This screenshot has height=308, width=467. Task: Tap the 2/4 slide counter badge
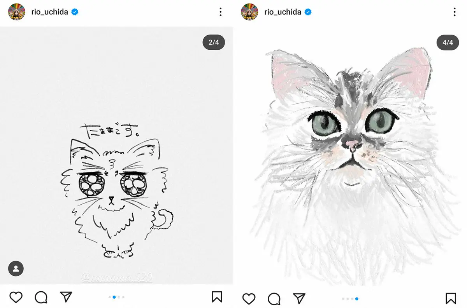click(x=214, y=42)
